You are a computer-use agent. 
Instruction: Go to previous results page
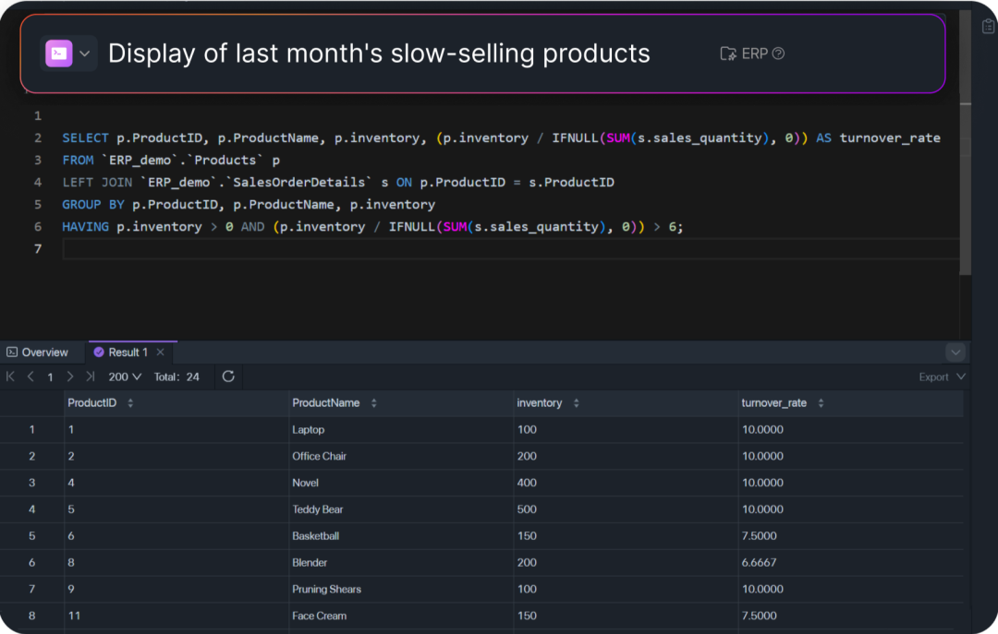[x=30, y=377]
